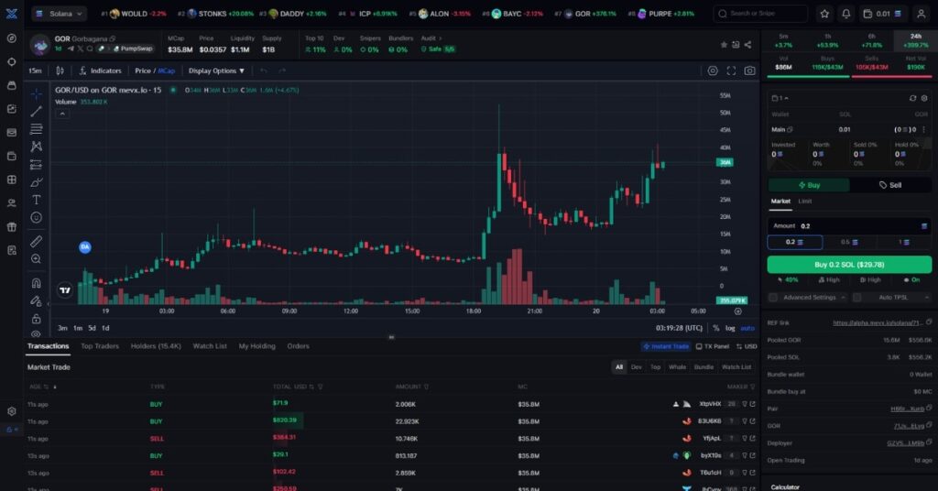Click Buy 0.2 SOL button

tap(849, 265)
